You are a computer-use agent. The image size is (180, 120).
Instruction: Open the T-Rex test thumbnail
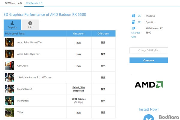10,113
